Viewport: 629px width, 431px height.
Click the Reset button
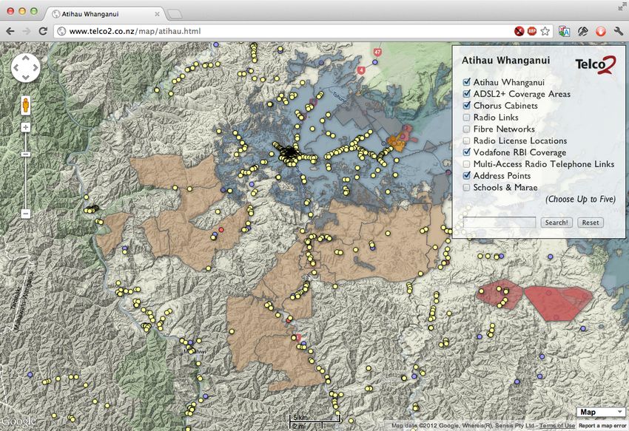(x=590, y=223)
